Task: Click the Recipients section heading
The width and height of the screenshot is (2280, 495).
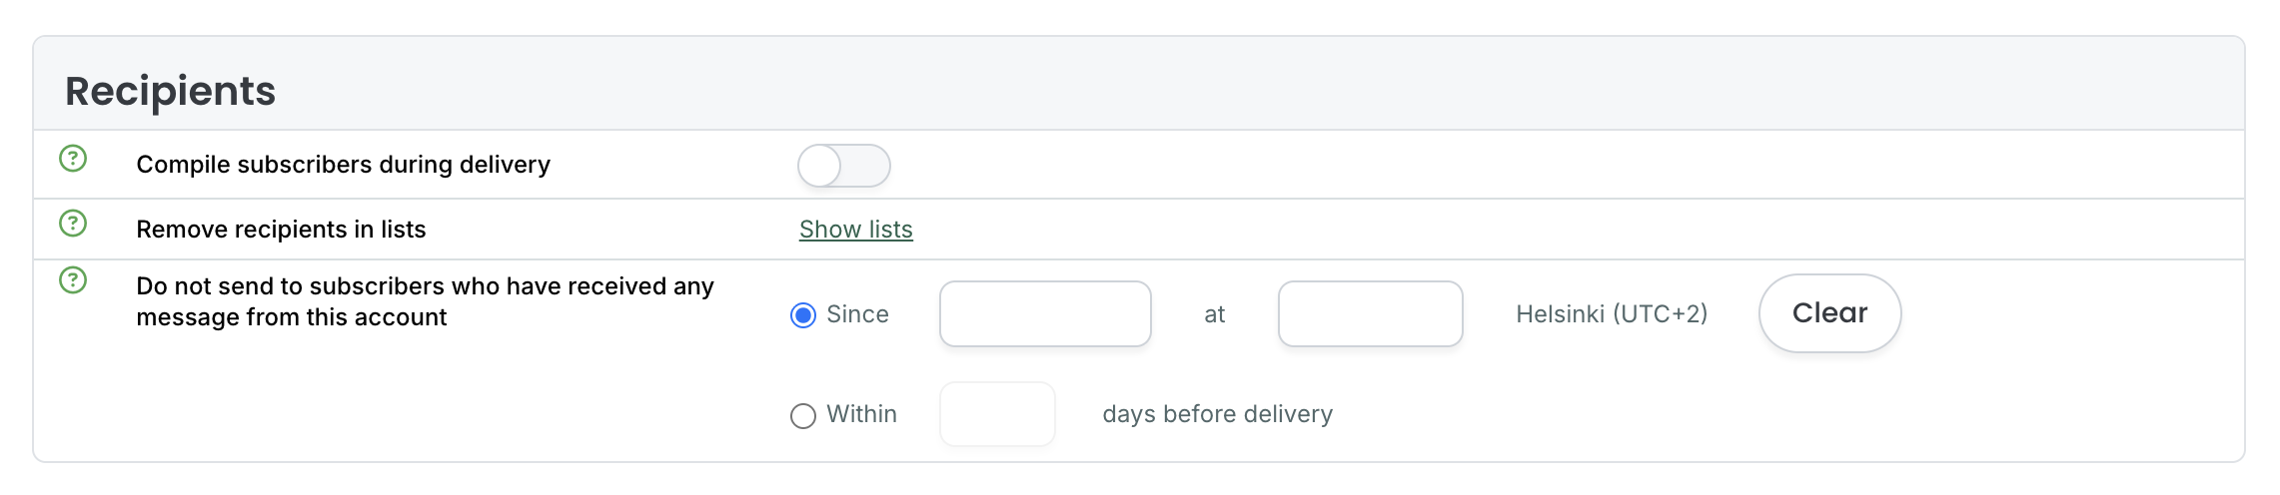Action: pyautogui.click(x=170, y=91)
